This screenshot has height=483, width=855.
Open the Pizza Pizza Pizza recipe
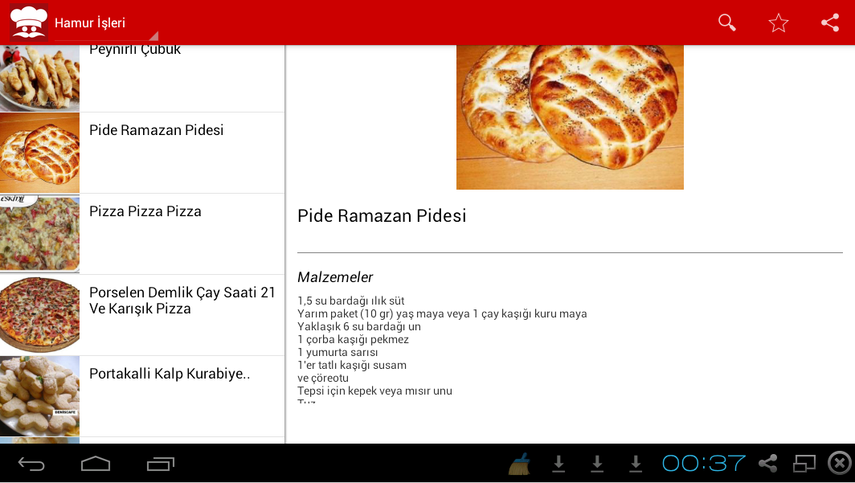[x=142, y=234]
